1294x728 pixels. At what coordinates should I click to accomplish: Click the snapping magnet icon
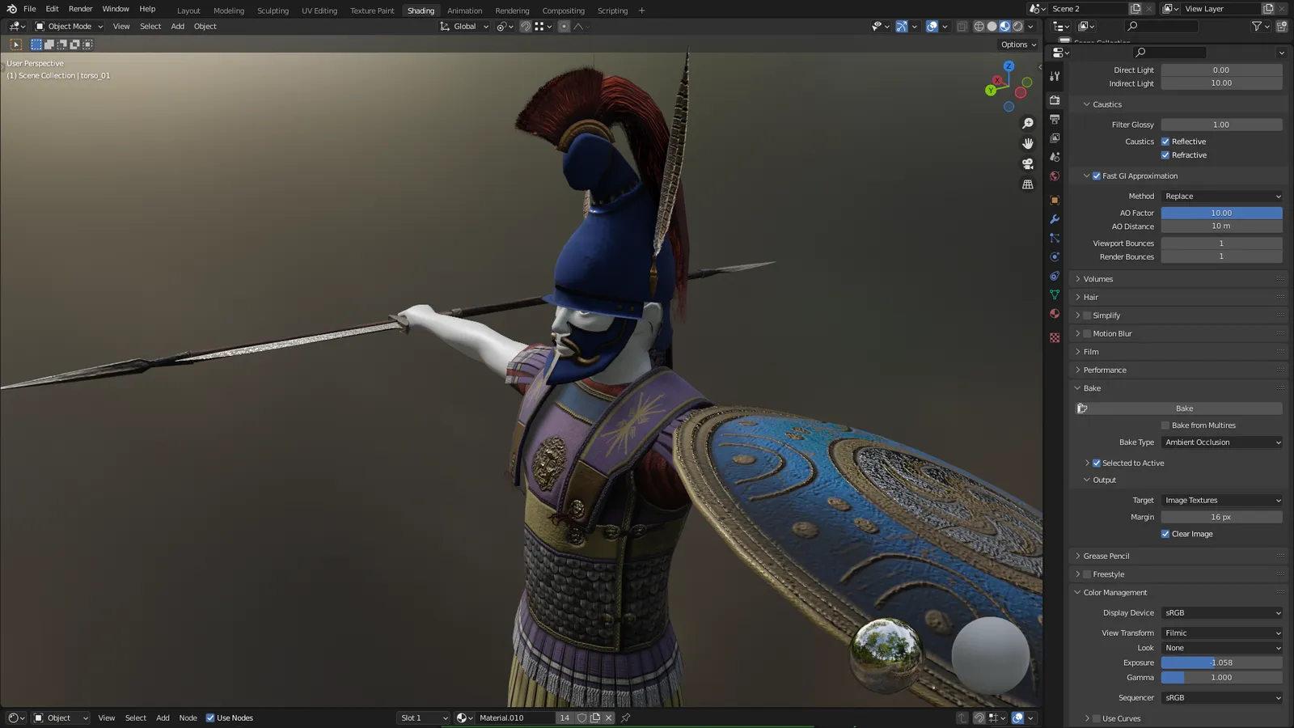click(525, 27)
